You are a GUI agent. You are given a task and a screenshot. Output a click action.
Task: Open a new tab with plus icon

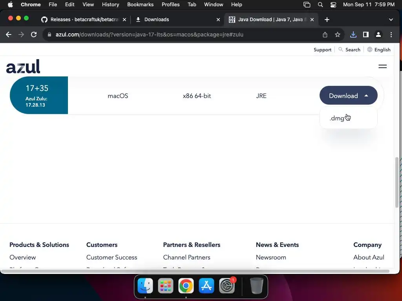click(x=327, y=20)
